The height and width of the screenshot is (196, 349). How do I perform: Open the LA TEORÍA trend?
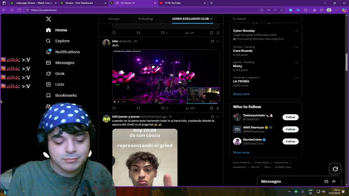[x=241, y=81]
